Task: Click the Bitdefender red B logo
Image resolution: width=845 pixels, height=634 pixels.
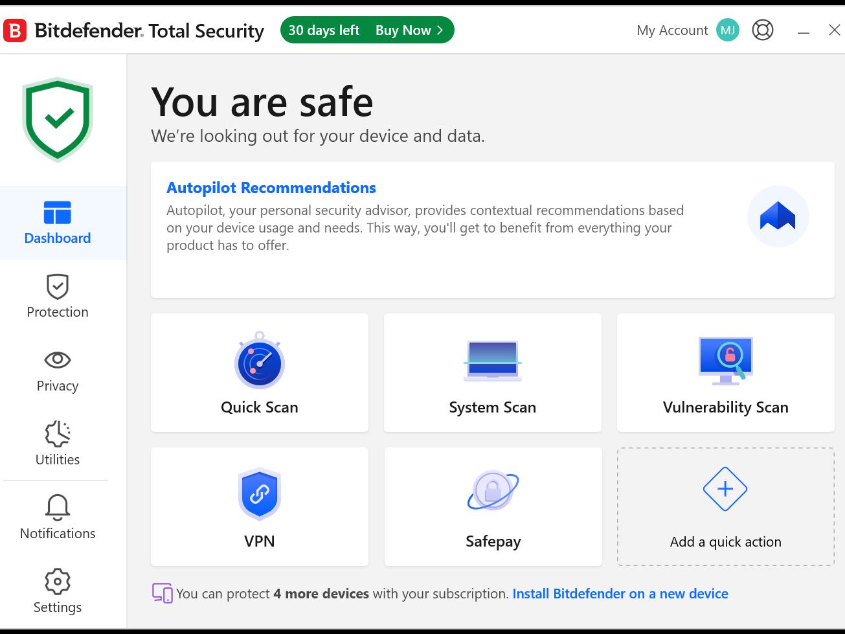Action: click(15, 30)
